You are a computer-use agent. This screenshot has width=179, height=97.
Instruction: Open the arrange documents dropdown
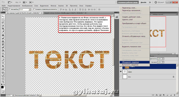25,2
